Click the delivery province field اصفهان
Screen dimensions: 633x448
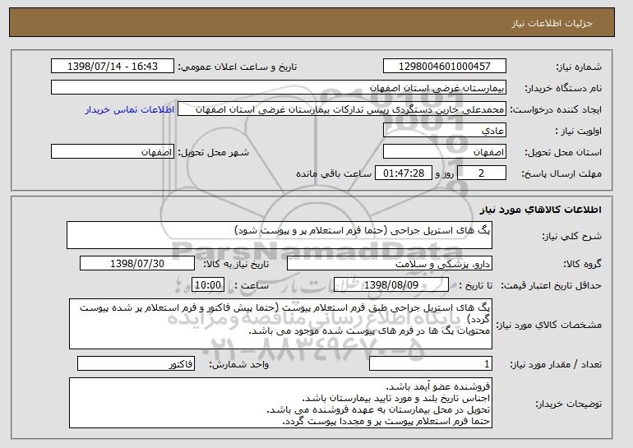click(445, 152)
